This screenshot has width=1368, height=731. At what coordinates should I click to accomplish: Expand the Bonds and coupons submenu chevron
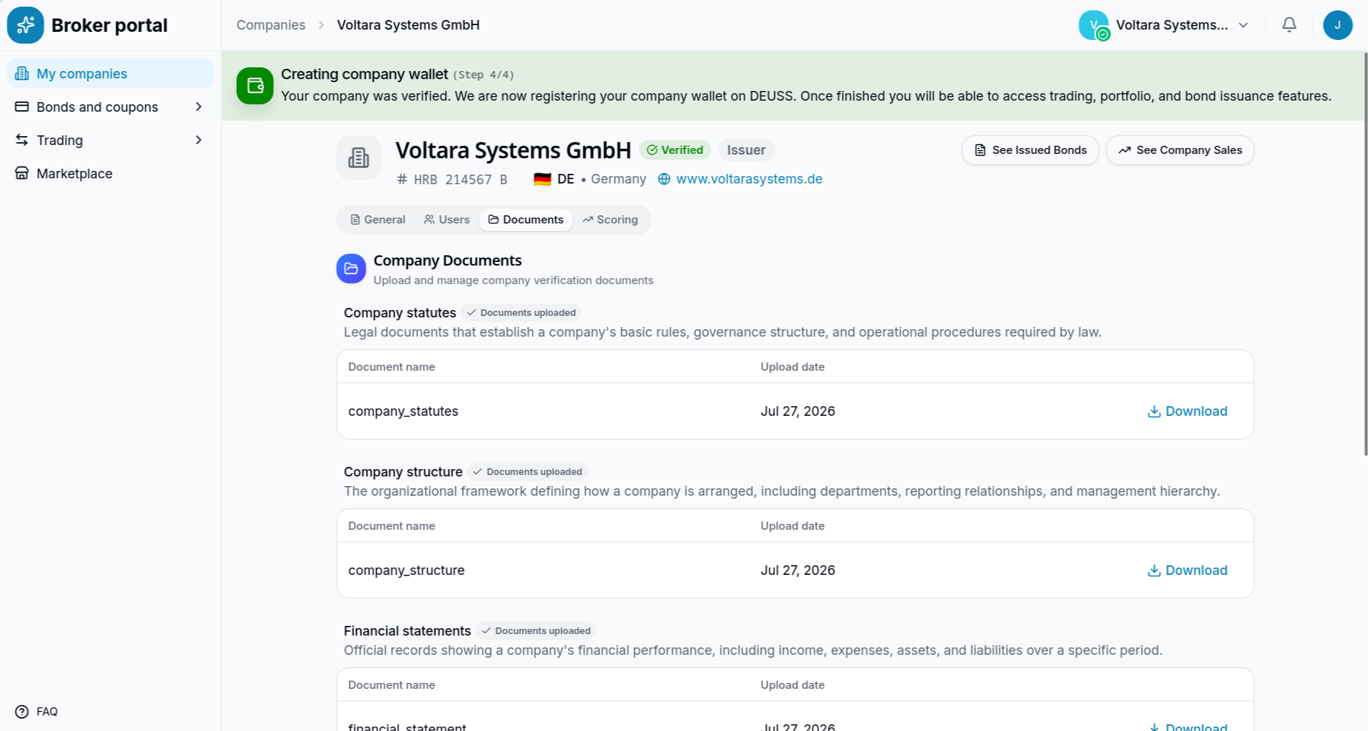tap(198, 107)
